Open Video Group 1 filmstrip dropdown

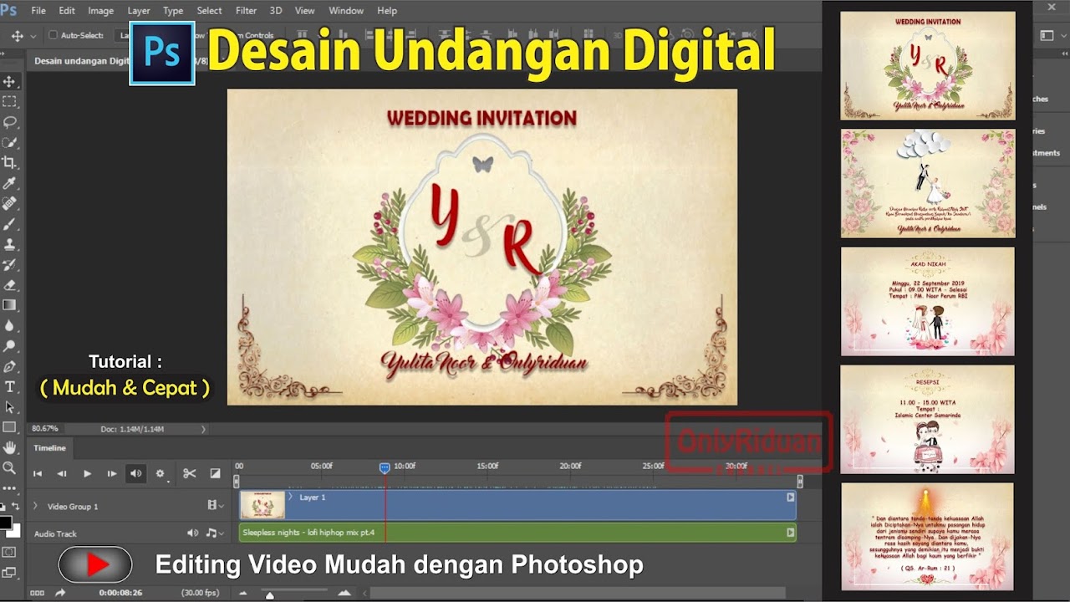pos(216,505)
